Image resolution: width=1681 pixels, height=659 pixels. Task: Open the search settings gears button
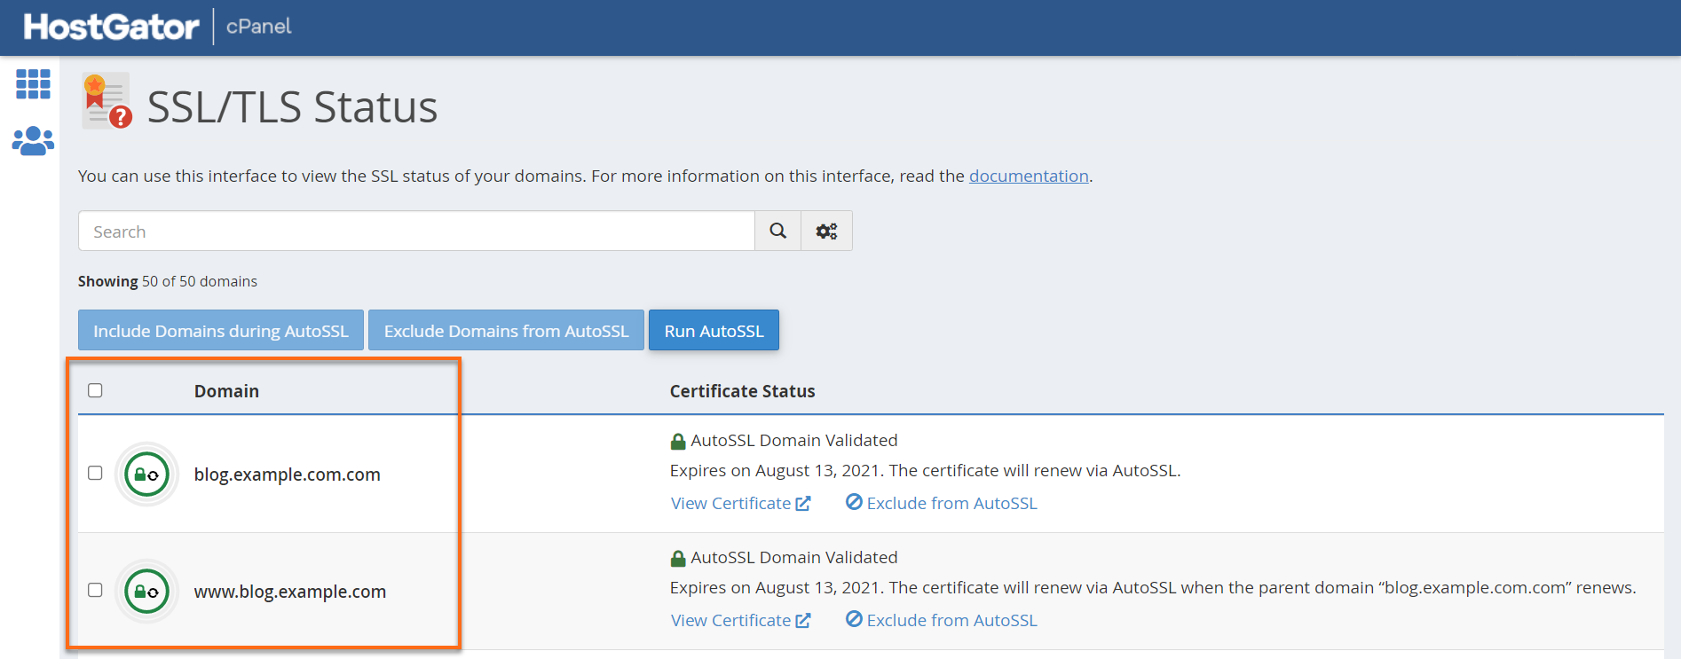tap(826, 231)
